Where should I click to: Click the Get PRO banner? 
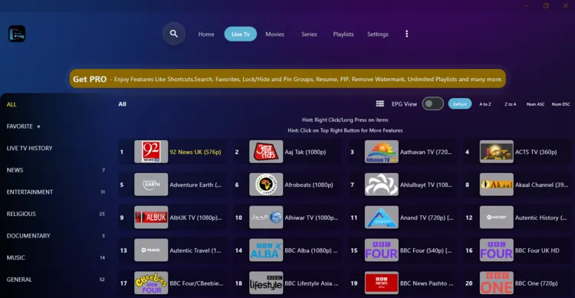coord(287,79)
